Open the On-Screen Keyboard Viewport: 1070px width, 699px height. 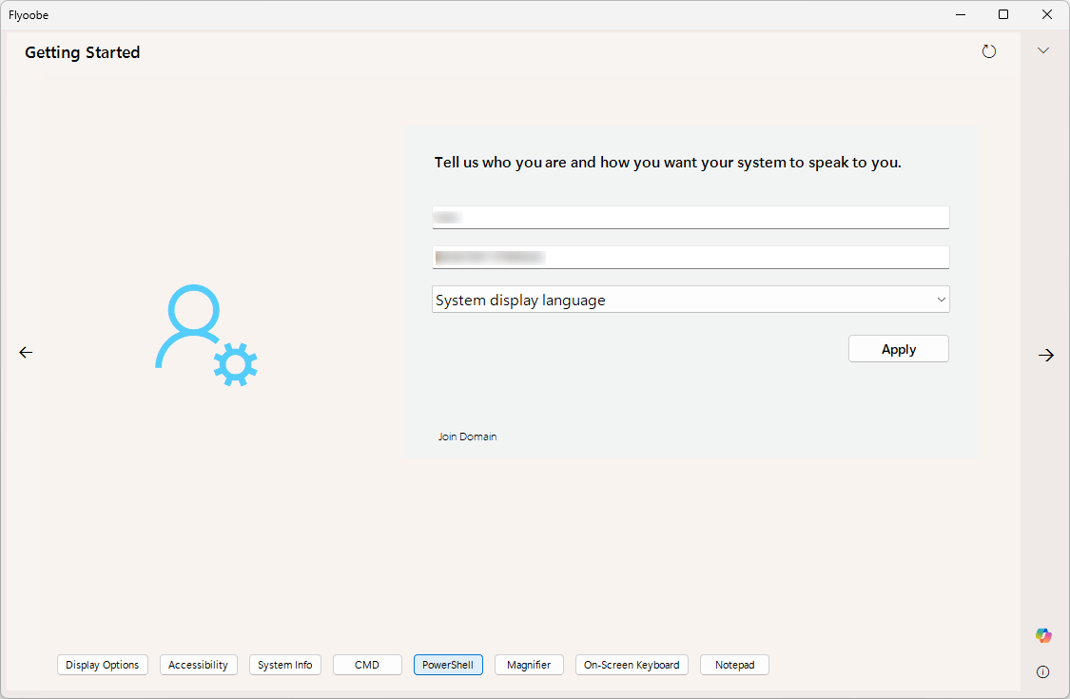tap(632, 665)
